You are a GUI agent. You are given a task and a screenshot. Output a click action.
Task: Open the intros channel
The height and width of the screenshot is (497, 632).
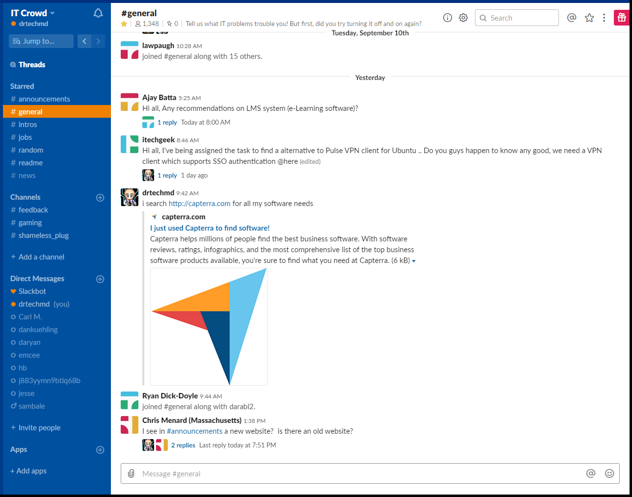tap(27, 125)
